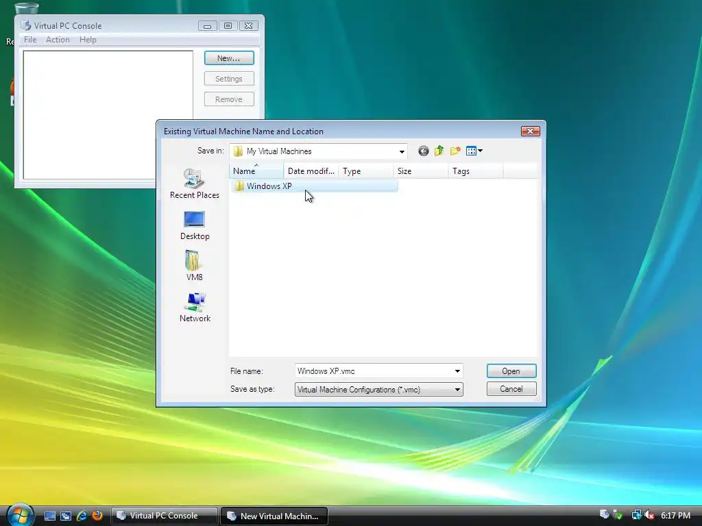The image size is (702, 526).
Task: Launch Internet Explorer from Quick Launch
Action: pyautogui.click(x=82, y=516)
